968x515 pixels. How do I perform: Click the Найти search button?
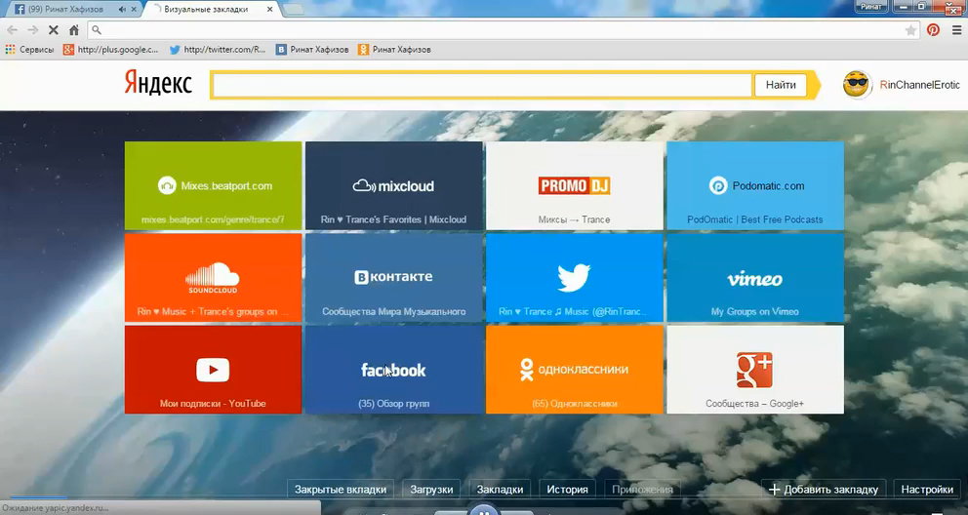tap(781, 85)
